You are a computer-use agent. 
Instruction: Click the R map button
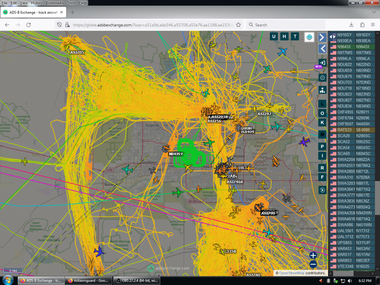[322, 168]
